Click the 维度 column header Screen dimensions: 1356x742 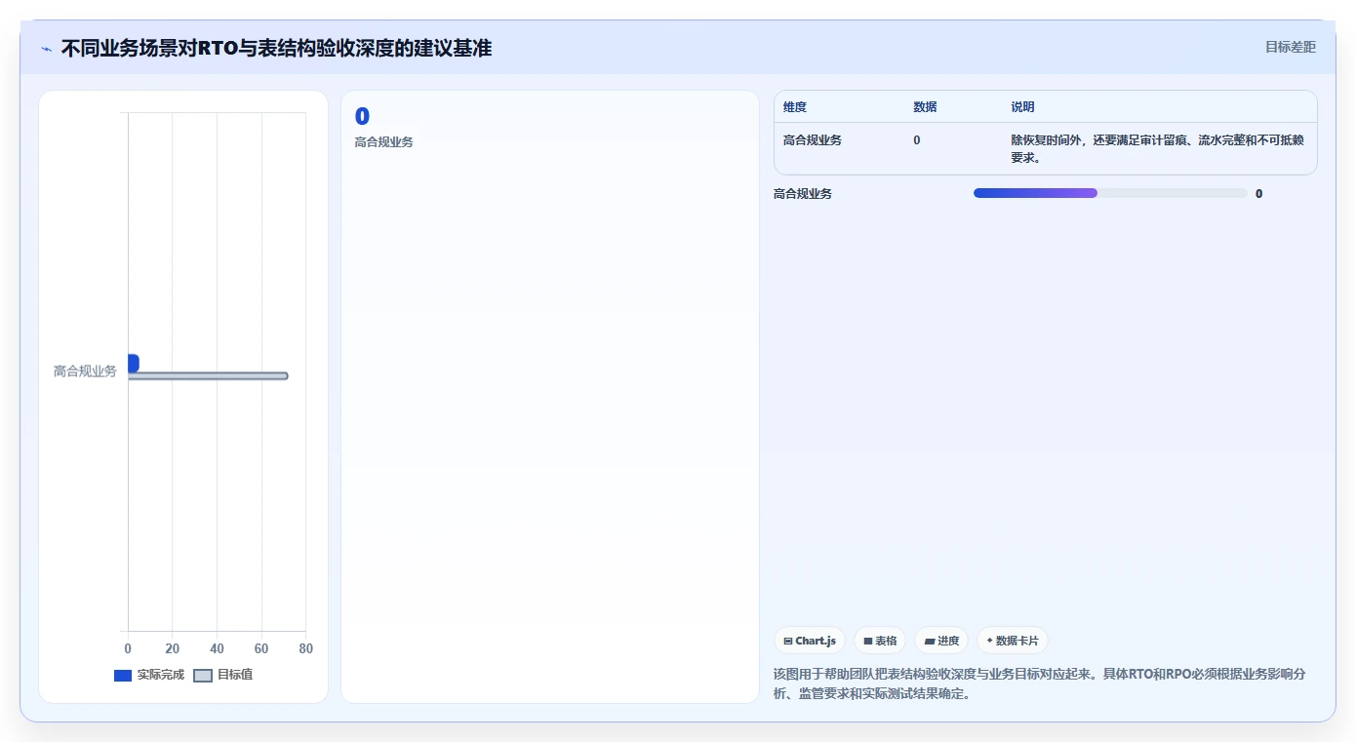click(x=795, y=107)
